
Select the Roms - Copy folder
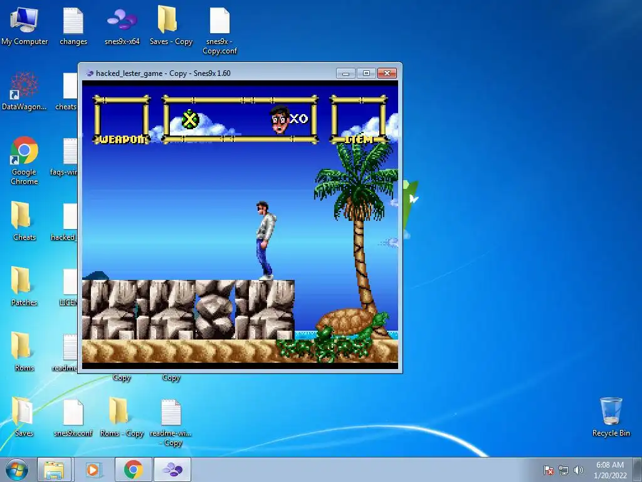122,417
